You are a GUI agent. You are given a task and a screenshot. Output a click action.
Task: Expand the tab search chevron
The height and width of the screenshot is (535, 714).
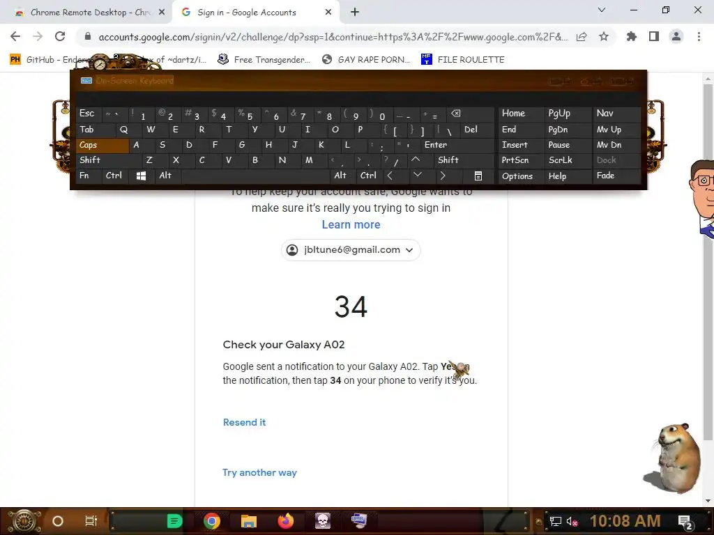602,10
